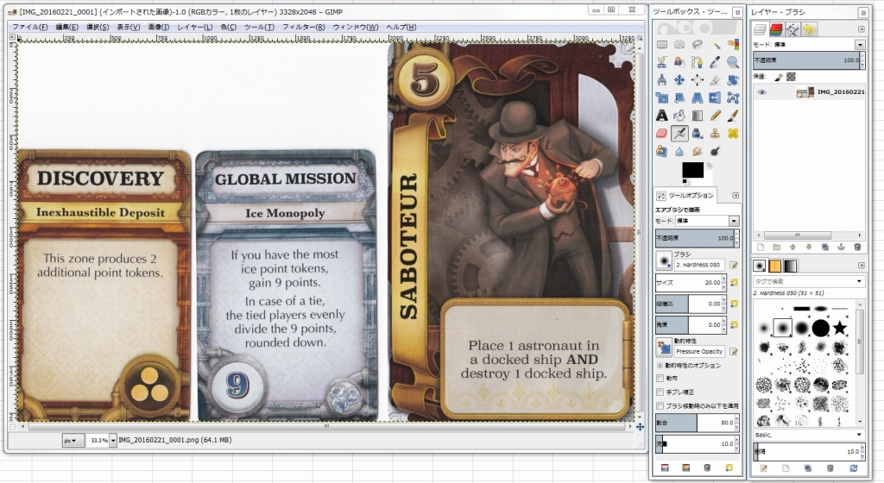The height and width of the screenshot is (483, 884).
Task: Open the px unit dropdown in status bar
Action: pos(73,440)
